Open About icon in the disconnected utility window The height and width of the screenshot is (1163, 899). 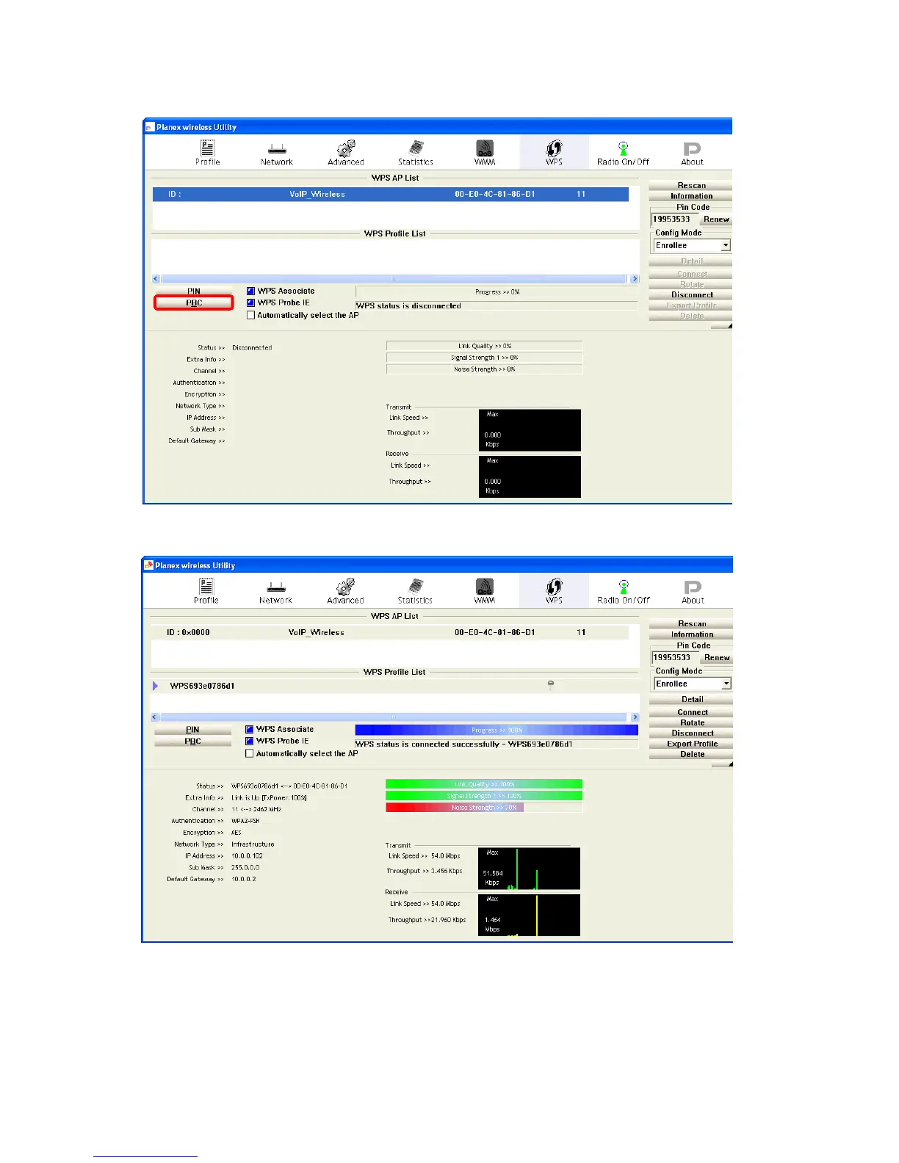[692, 153]
